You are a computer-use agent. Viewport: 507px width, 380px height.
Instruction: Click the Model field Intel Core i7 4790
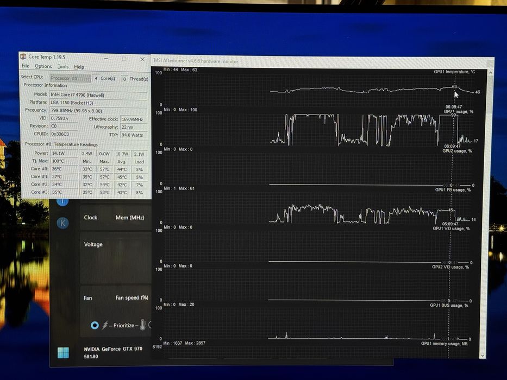point(98,94)
